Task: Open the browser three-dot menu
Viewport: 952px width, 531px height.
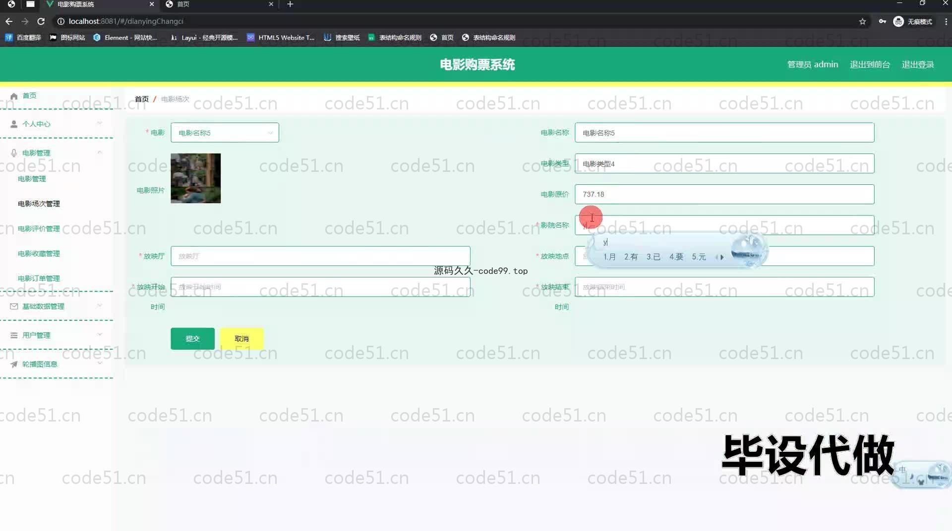Action: pyautogui.click(x=946, y=21)
